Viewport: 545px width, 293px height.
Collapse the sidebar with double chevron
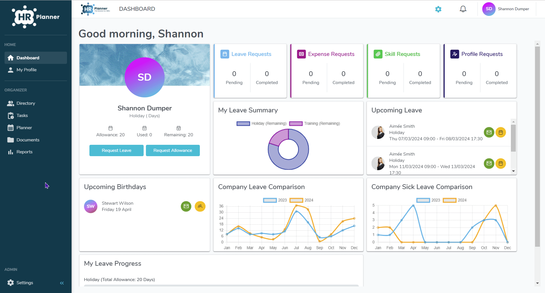62,283
